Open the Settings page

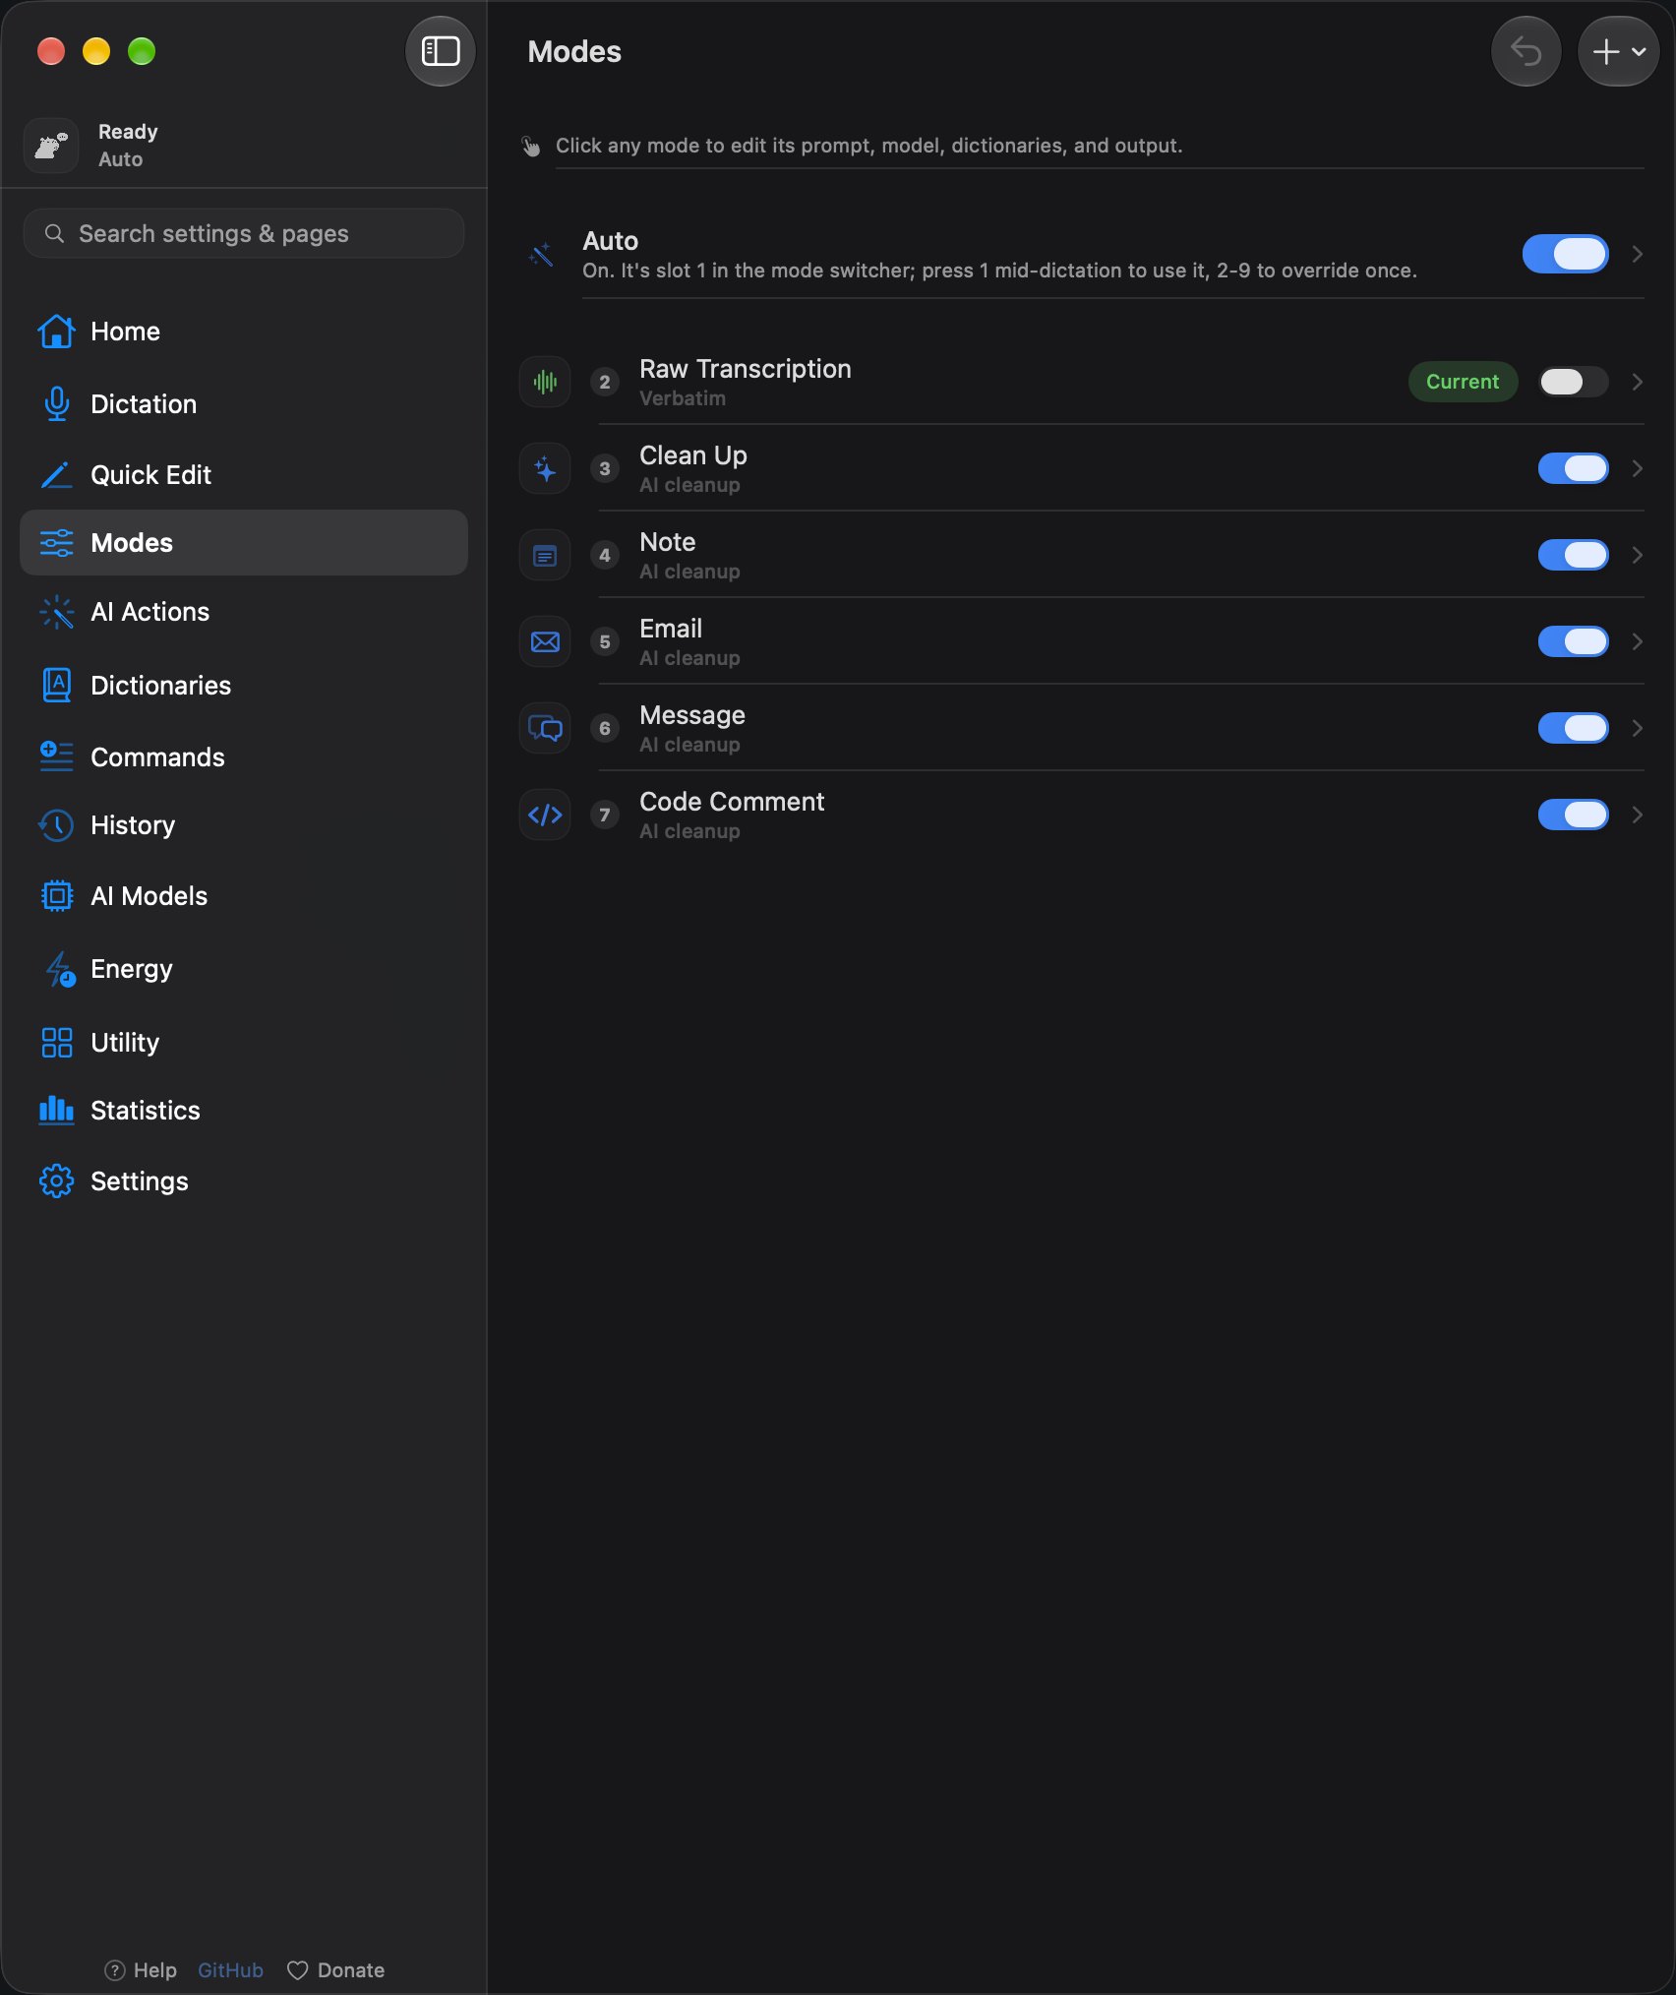pos(244,1181)
